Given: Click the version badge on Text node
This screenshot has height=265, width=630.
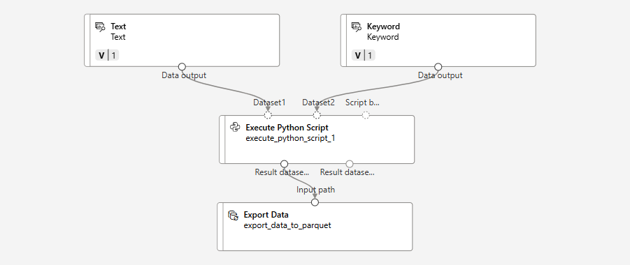Looking at the screenshot, I should pyautogui.click(x=107, y=55).
